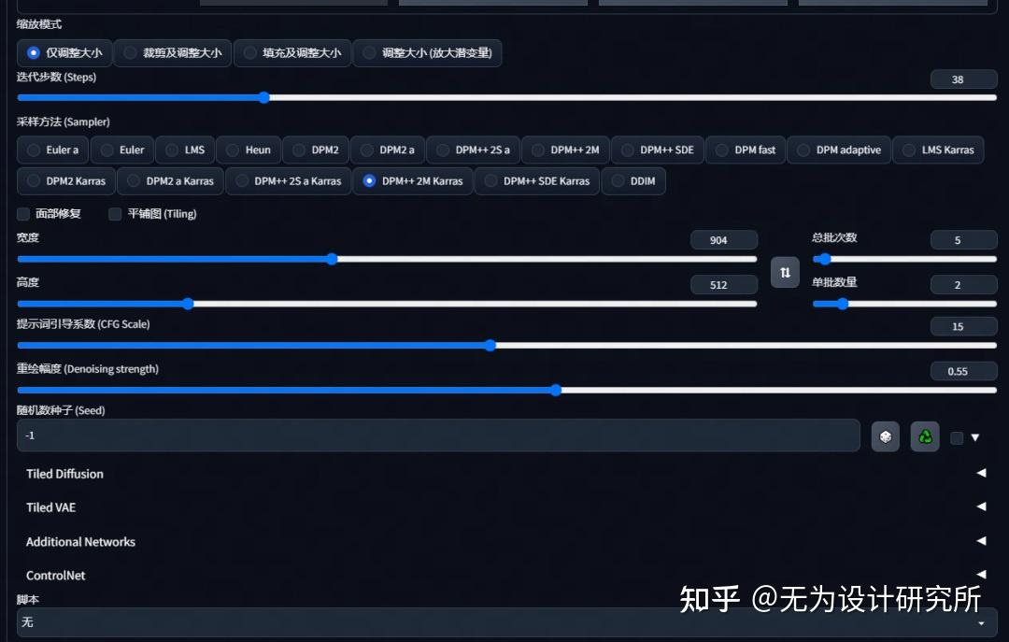Select the Heun sampler

[x=249, y=150]
